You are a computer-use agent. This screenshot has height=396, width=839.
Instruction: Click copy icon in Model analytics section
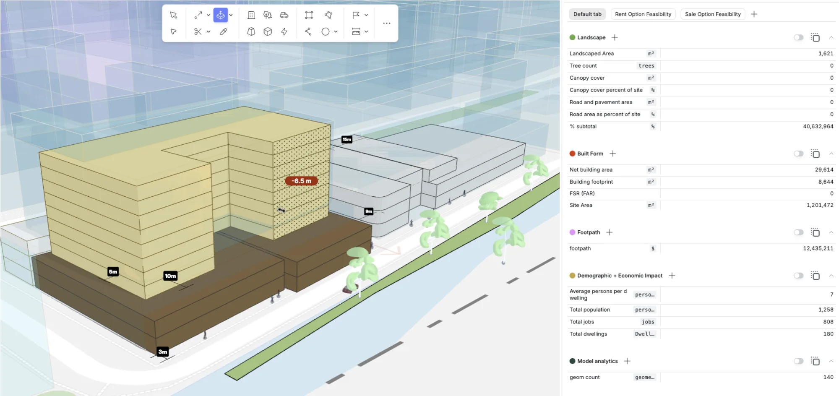(815, 361)
